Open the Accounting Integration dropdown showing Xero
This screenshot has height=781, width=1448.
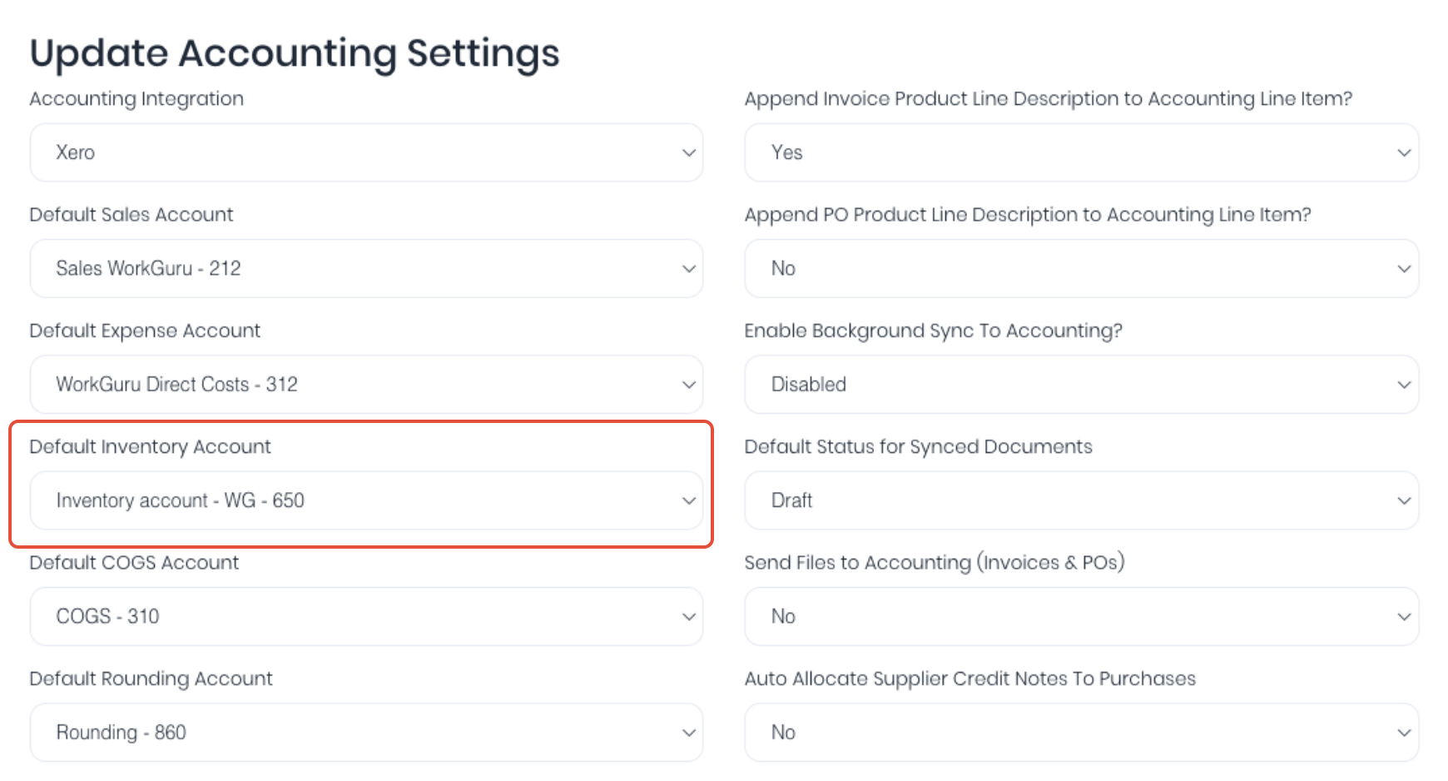pos(366,152)
